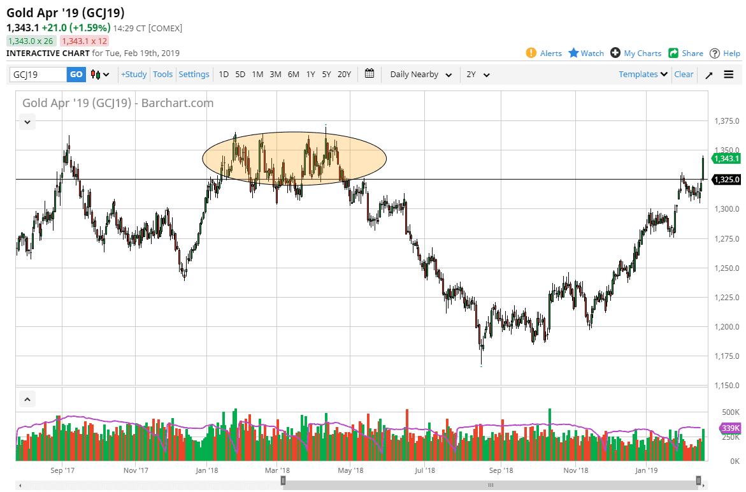
Task: Open the calendar date range picker
Action: pyautogui.click(x=369, y=74)
